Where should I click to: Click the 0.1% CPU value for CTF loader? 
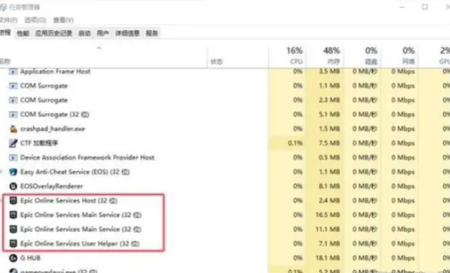295,143
